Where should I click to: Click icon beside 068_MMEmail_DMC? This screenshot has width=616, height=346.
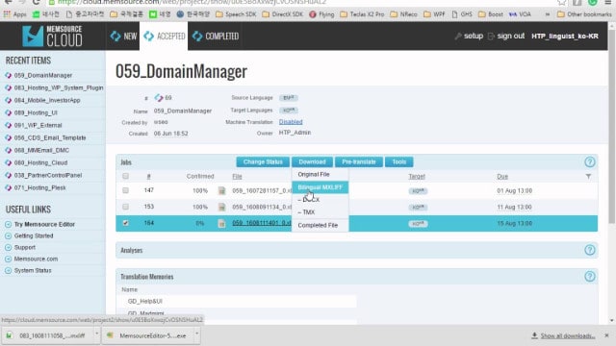[x=9, y=150]
